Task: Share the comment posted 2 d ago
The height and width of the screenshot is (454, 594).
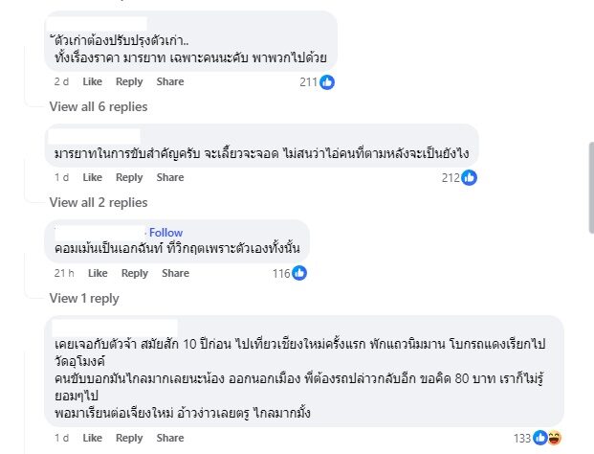Action: coord(170,81)
